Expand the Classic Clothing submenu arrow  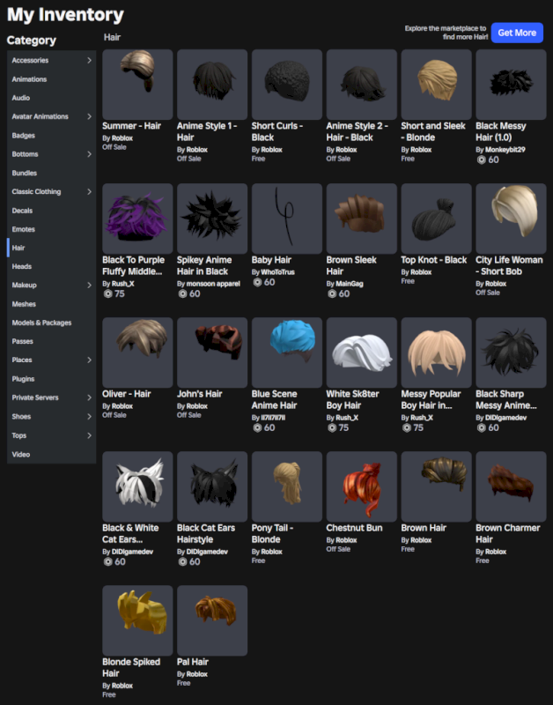(89, 191)
